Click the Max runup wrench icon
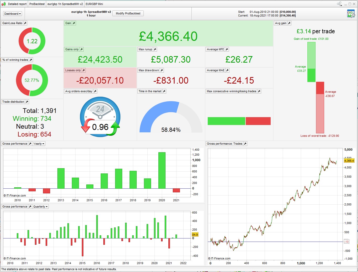358x272 pixels. click(x=155, y=49)
